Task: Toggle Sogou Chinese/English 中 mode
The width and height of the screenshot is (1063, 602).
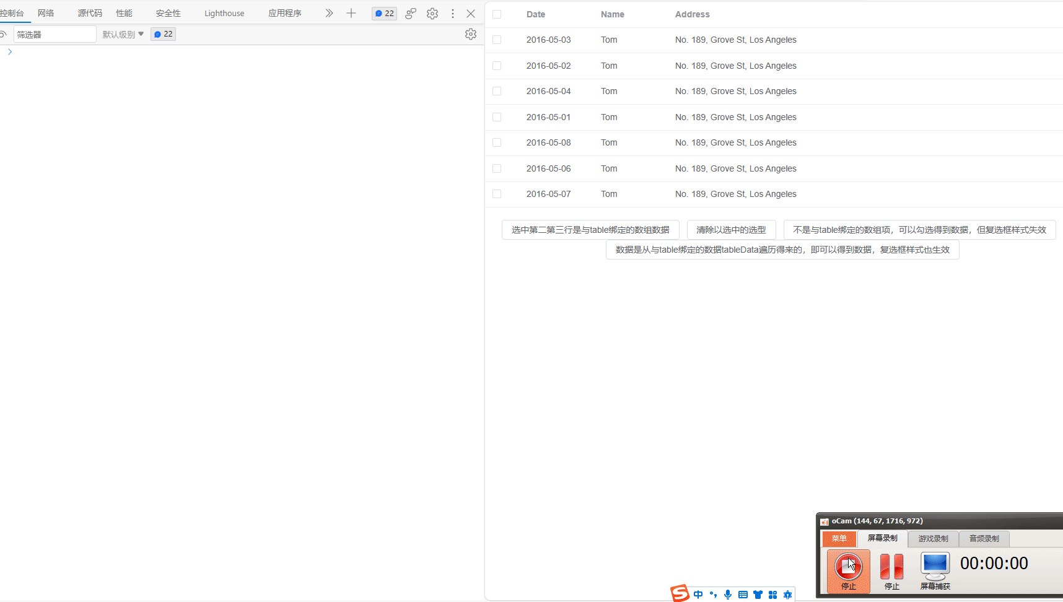Action: tap(698, 595)
